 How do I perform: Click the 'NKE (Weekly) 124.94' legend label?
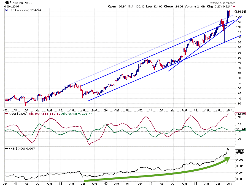tap(25, 10)
